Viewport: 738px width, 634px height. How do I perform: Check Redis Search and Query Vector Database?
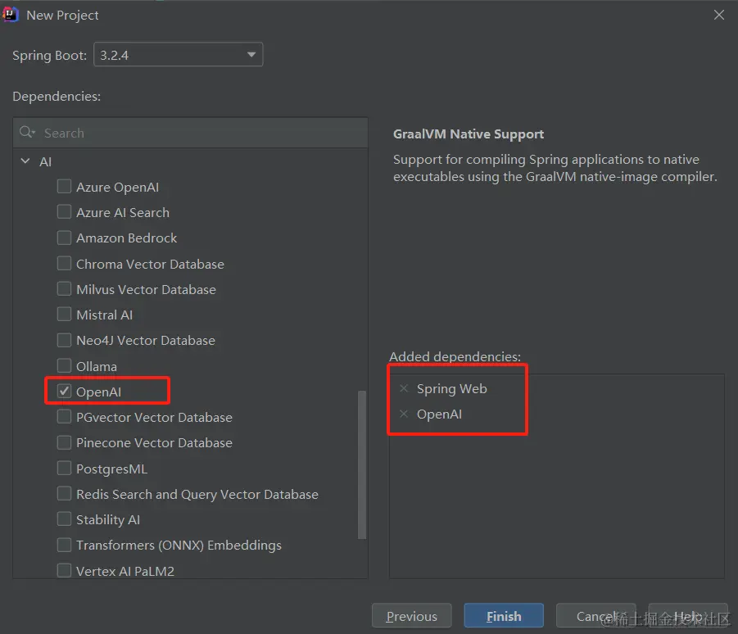[x=64, y=493]
